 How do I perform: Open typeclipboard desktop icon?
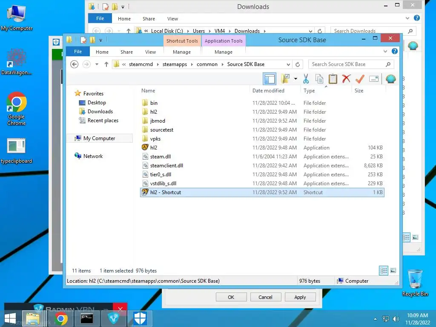pyautogui.click(x=17, y=151)
